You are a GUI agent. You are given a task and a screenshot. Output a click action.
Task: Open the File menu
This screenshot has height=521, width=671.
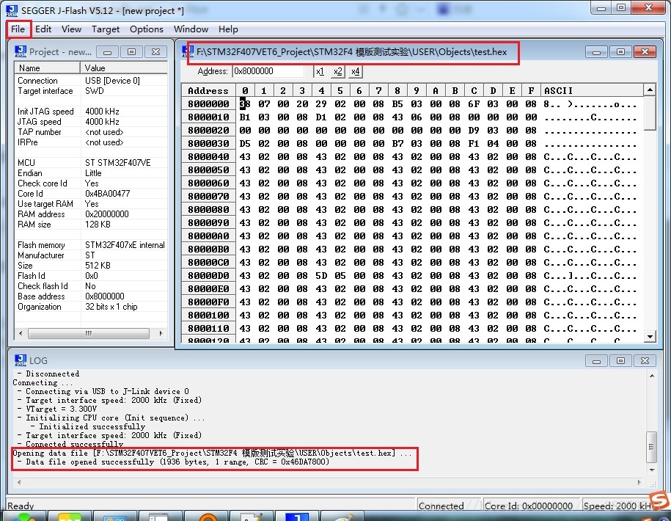[18, 29]
